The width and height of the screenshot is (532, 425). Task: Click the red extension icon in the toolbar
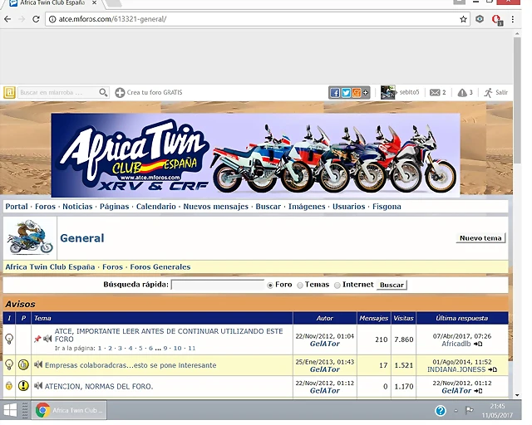[497, 20]
